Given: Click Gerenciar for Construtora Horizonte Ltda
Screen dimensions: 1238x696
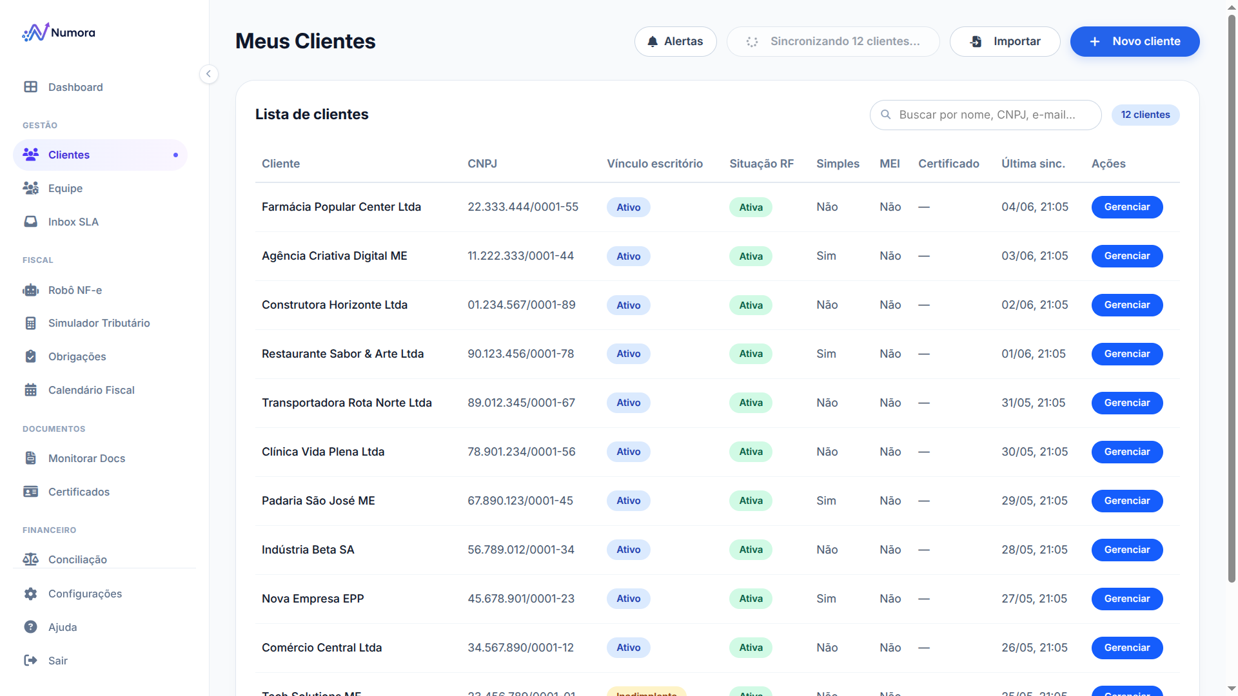Looking at the screenshot, I should point(1126,305).
